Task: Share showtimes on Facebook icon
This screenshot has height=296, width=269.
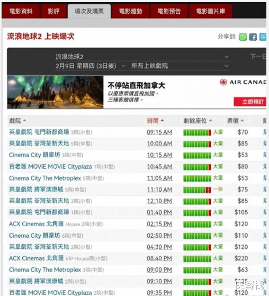Action: tap(253, 37)
